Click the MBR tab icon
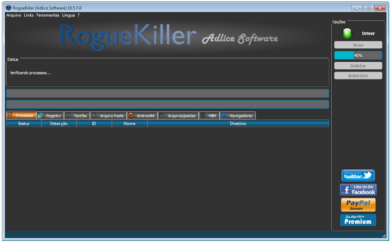The width and height of the screenshot is (391, 244). pyautogui.click(x=203, y=116)
